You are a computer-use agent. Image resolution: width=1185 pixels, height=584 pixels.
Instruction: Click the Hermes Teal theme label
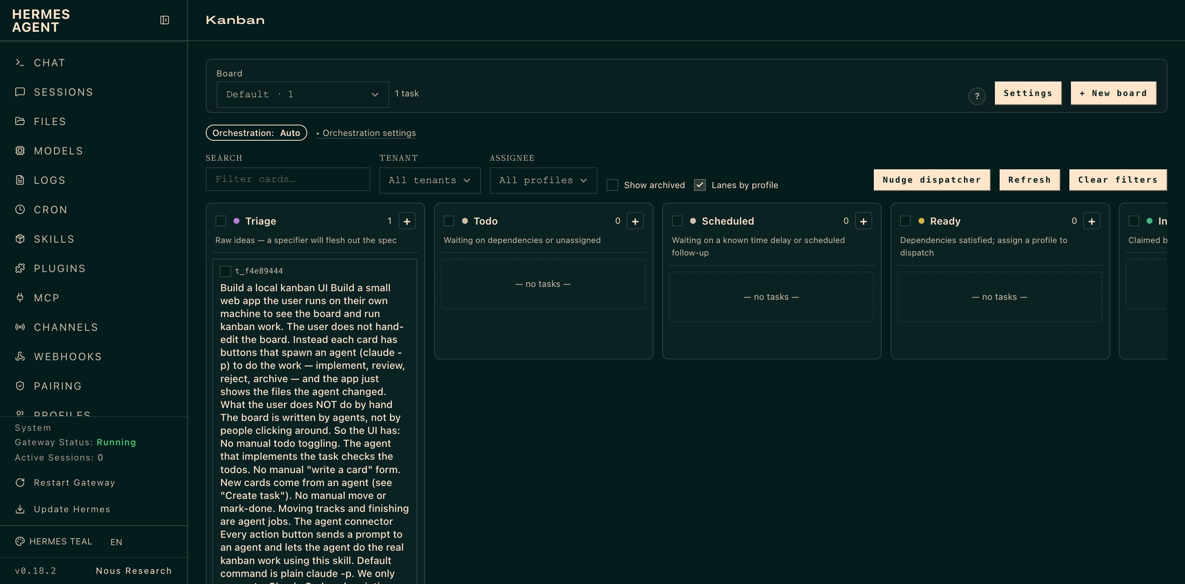click(61, 542)
